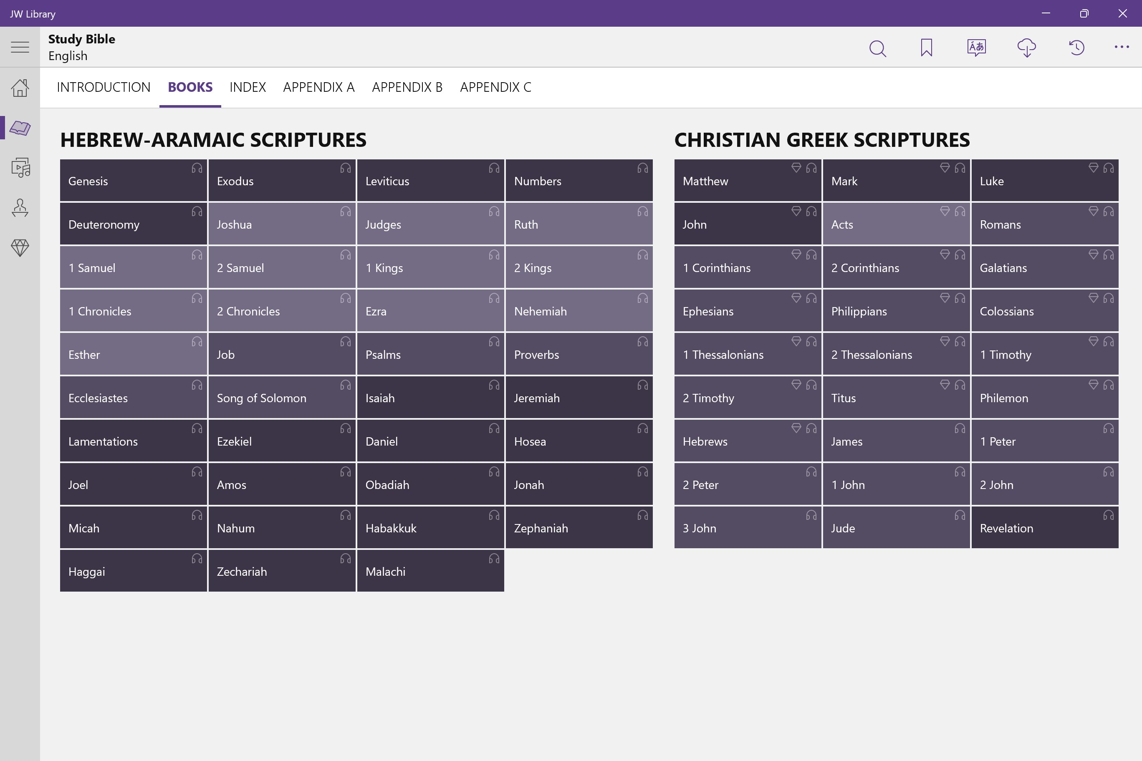
Task: Click gem study icon on Romans tile
Action: point(1094,211)
